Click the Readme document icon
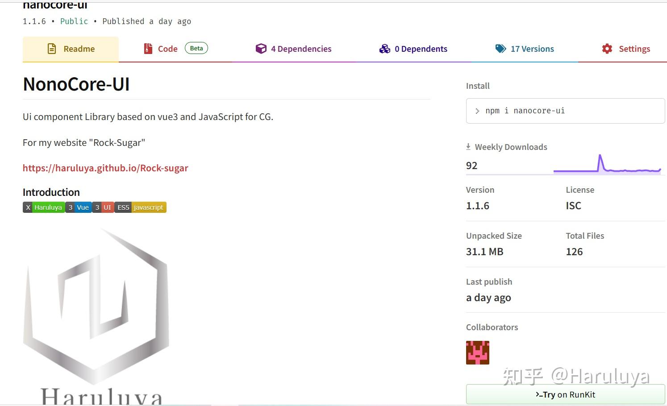667x406 pixels. pos(52,49)
